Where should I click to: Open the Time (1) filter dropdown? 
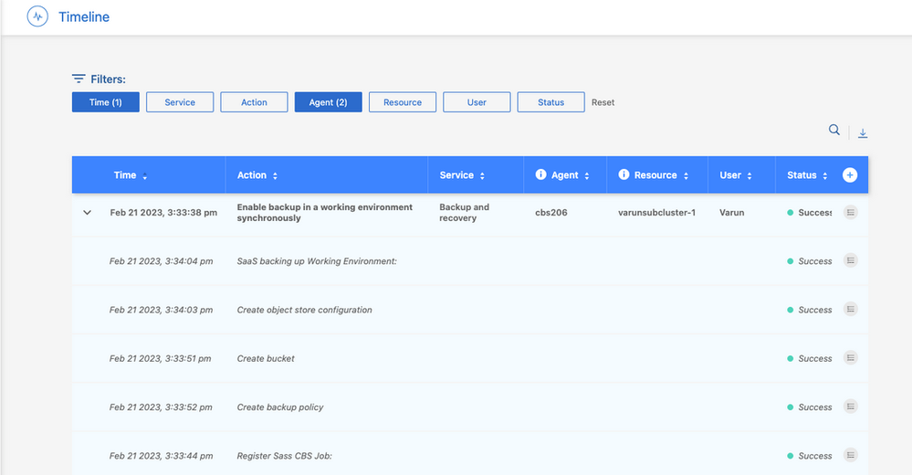point(106,102)
